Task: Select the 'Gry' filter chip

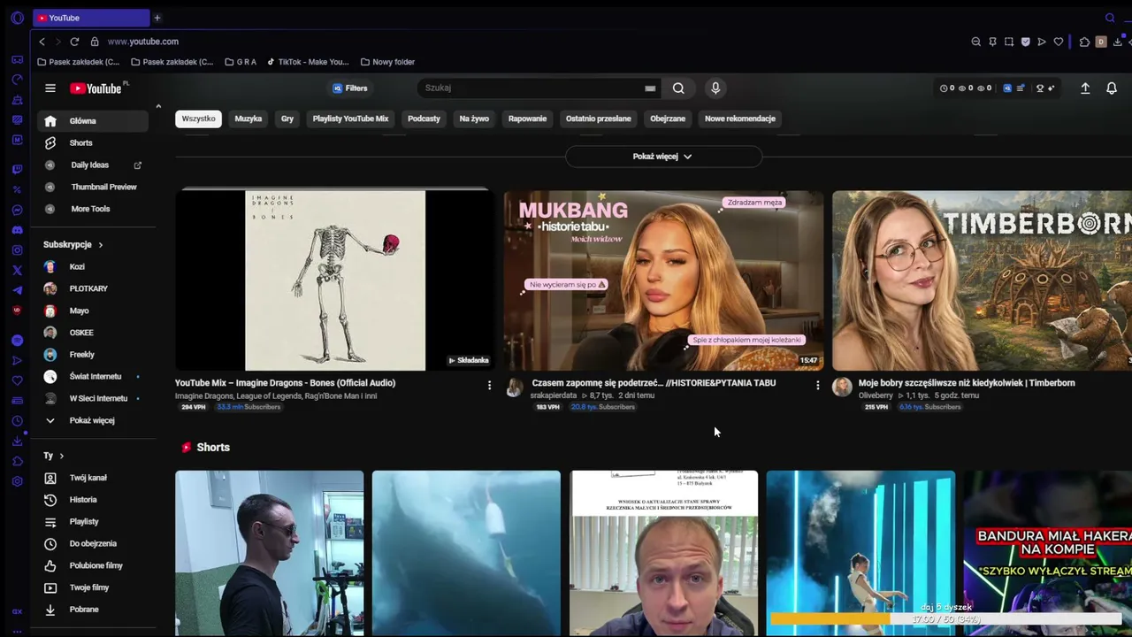Action: click(x=287, y=119)
